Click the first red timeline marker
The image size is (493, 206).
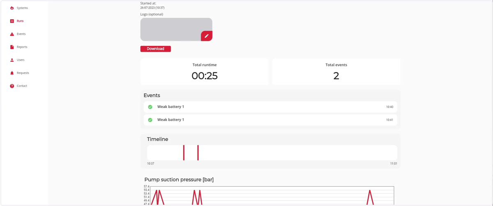[184, 153]
